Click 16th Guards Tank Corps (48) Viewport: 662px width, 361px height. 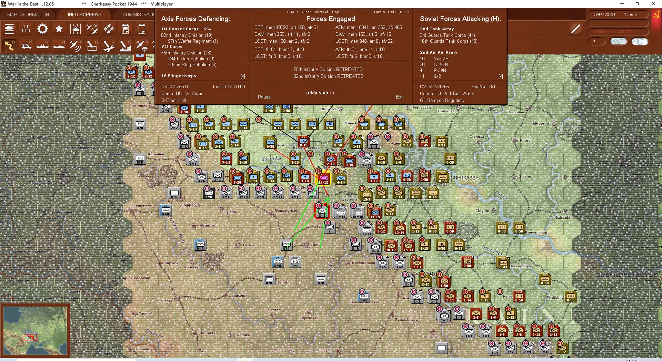pyautogui.click(x=449, y=41)
